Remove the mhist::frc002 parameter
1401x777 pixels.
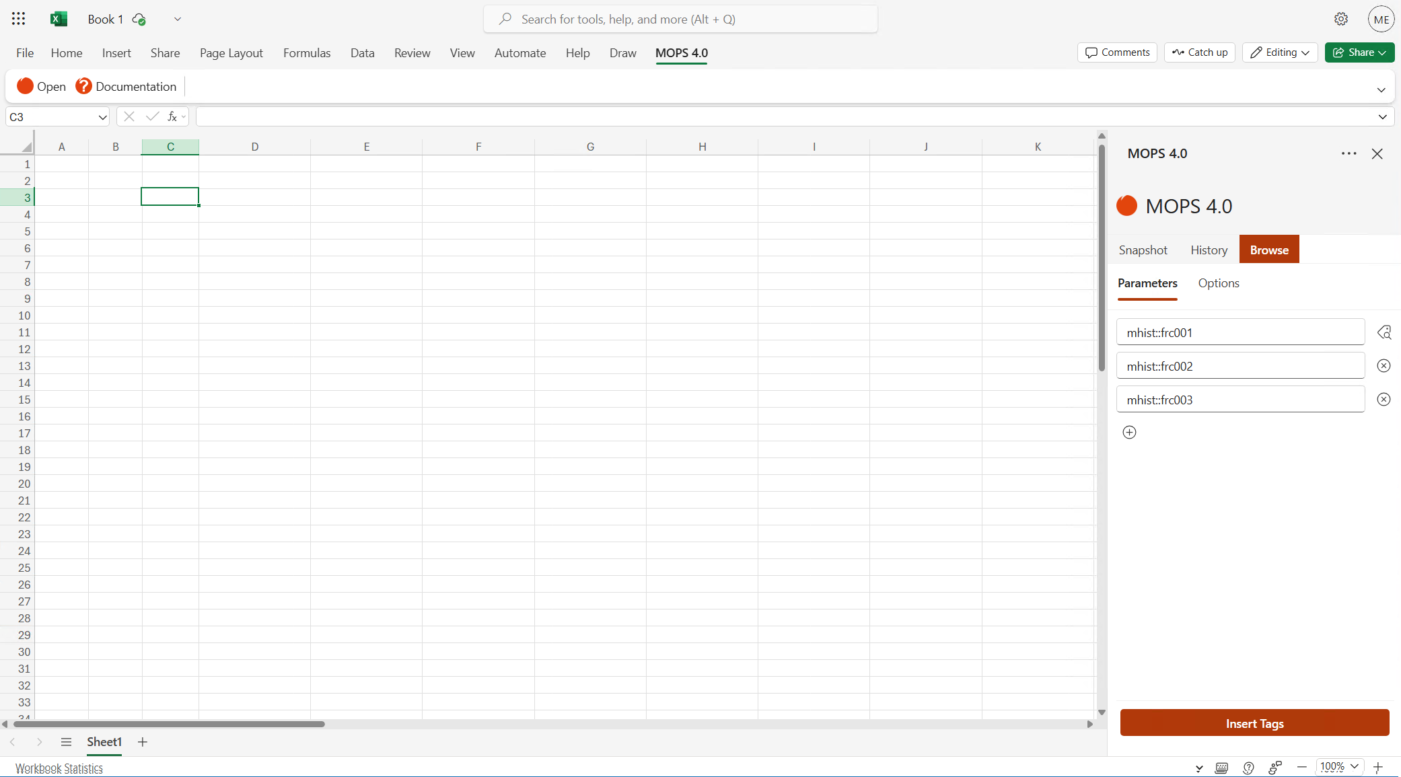(x=1384, y=365)
